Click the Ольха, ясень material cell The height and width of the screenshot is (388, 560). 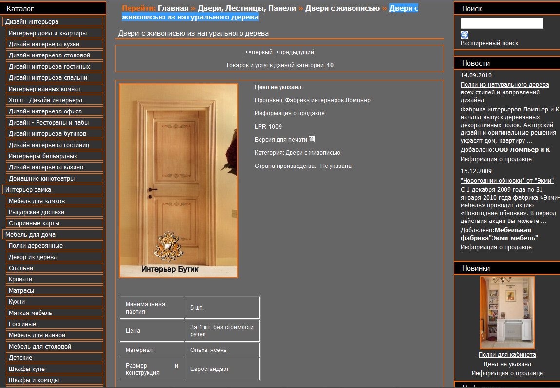222,350
